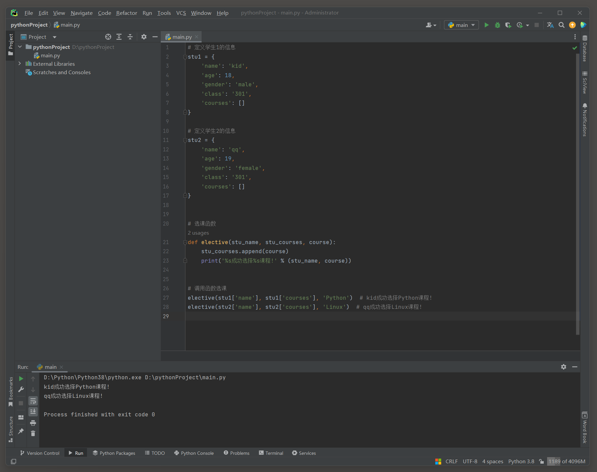
Task: Open Search Everywhere magnifier
Action: pos(562,25)
